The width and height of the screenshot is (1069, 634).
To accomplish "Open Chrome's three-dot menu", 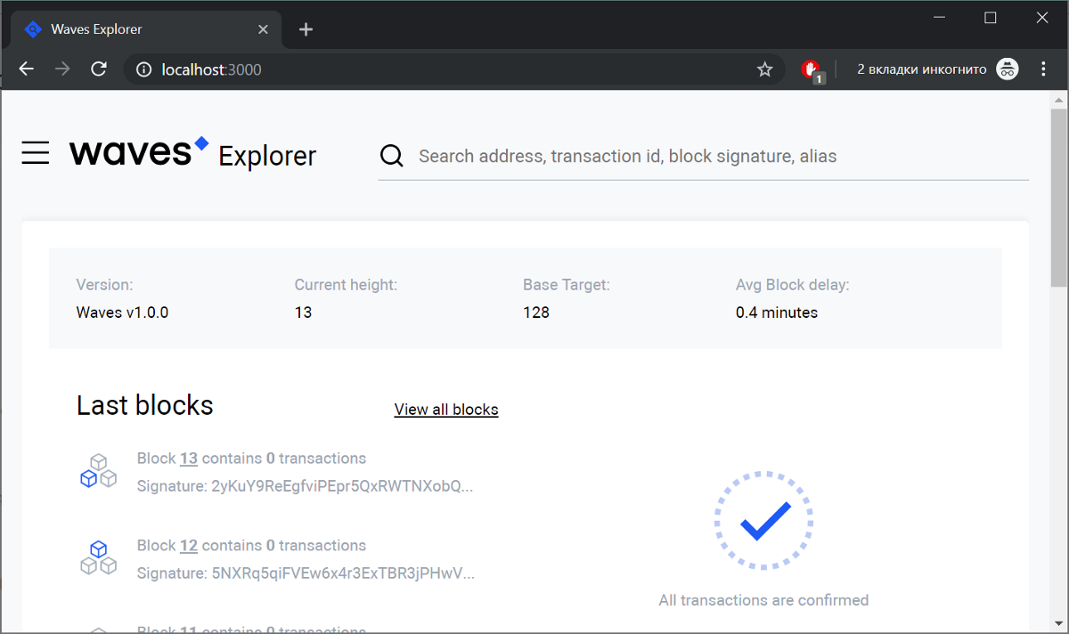I will (x=1043, y=68).
